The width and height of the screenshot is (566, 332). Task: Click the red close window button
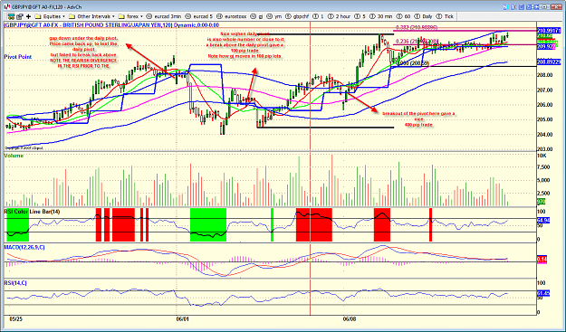point(556,7)
